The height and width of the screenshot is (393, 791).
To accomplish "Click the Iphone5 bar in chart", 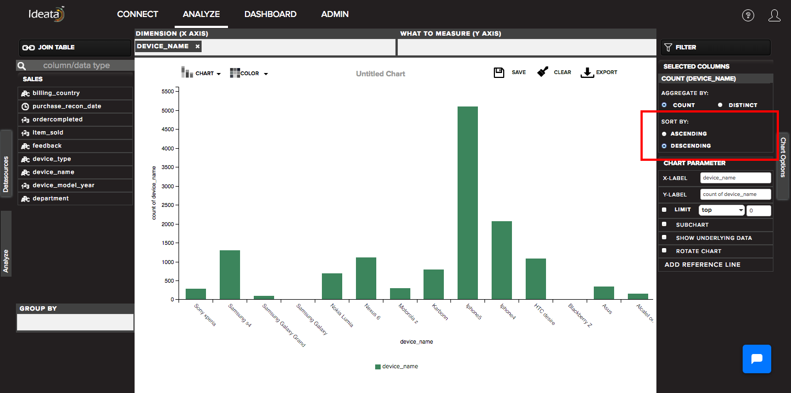I will tap(467, 203).
